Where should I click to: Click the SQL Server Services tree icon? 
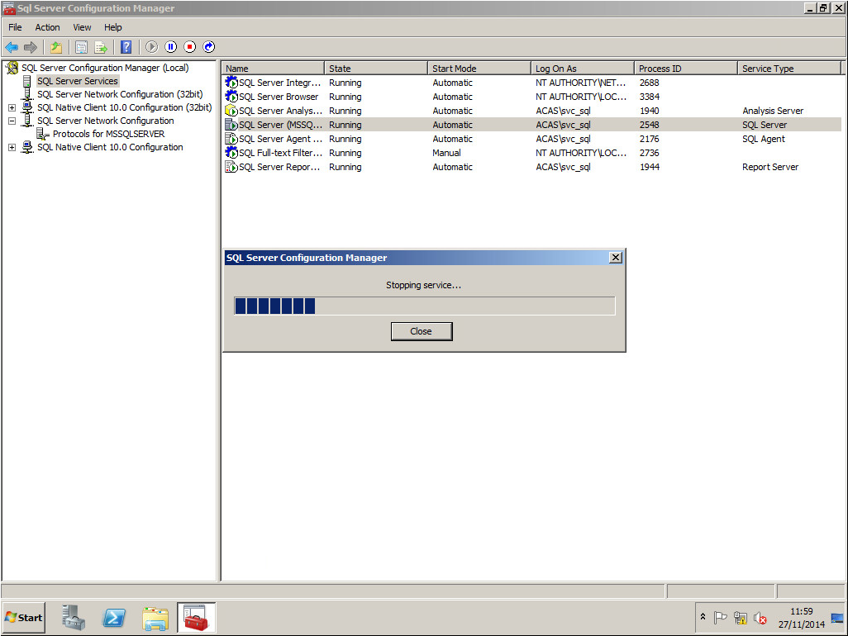point(27,81)
